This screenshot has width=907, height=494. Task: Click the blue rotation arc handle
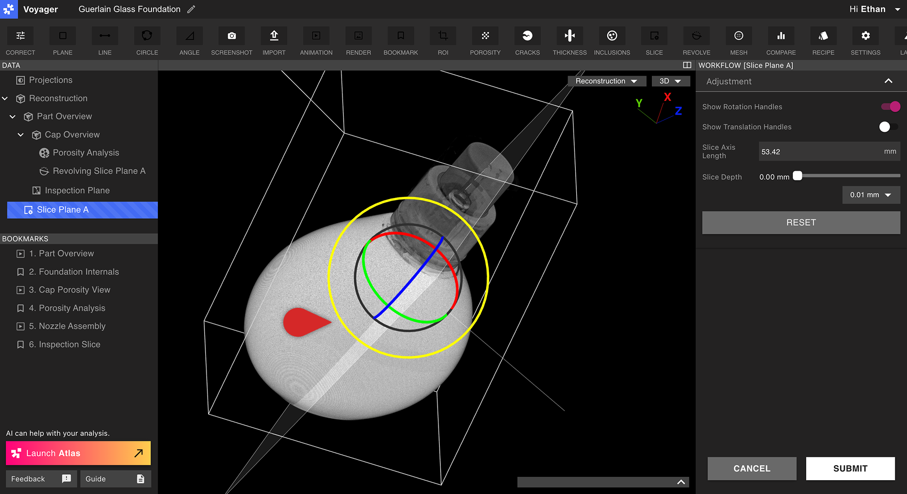pos(409,277)
